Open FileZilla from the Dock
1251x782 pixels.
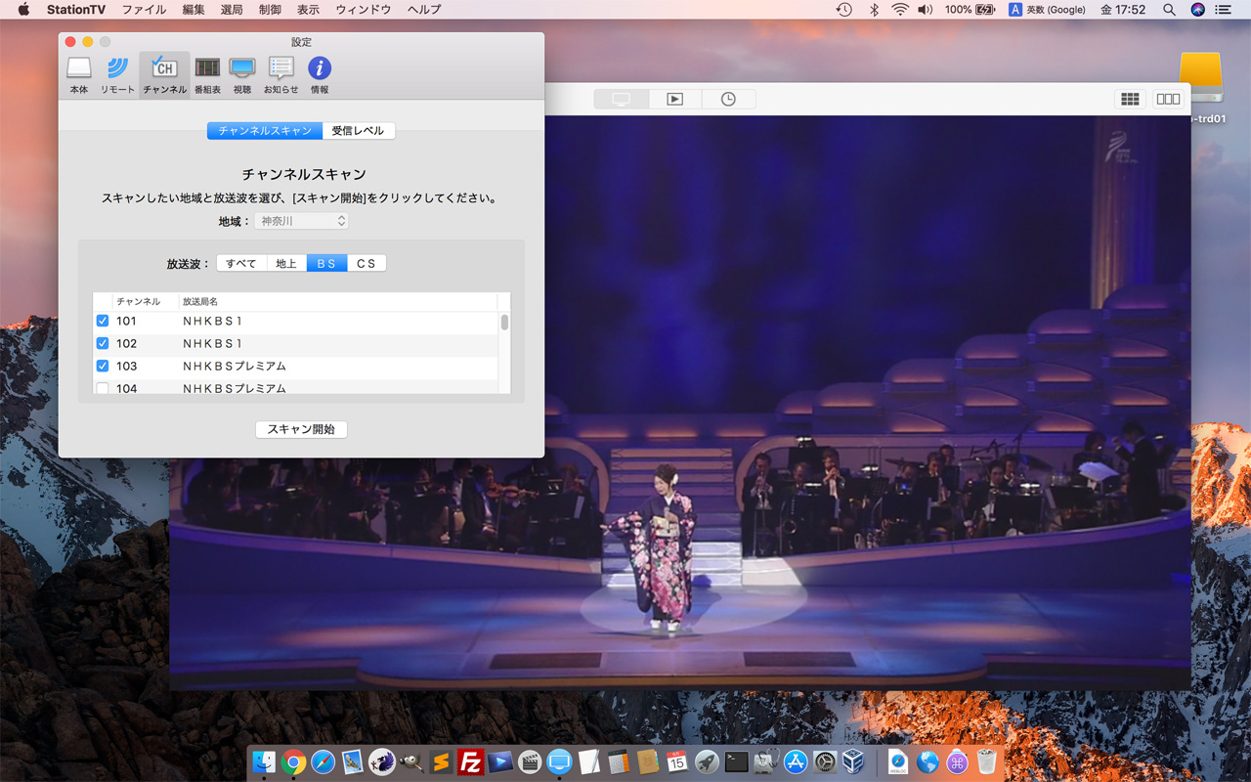tap(471, 762)
